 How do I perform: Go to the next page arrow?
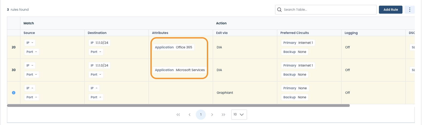tap(212, 115)
